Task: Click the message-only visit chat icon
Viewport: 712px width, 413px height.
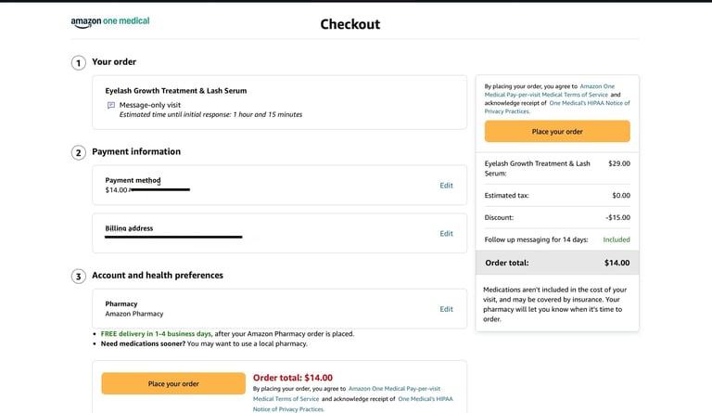Action: tap(111, 105)
